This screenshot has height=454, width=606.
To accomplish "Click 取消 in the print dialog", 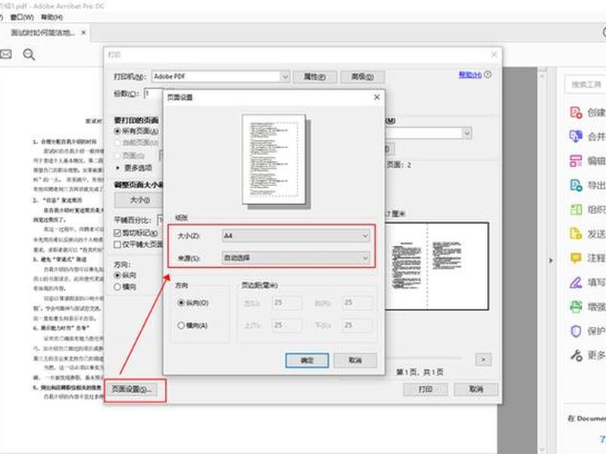I will (x=476, y=389).
